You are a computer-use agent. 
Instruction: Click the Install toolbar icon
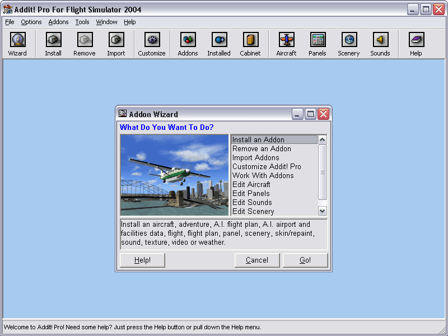(x=53, y=40)
